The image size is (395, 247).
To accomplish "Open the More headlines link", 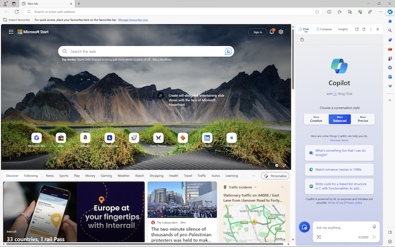I will [x=162, y=60].
